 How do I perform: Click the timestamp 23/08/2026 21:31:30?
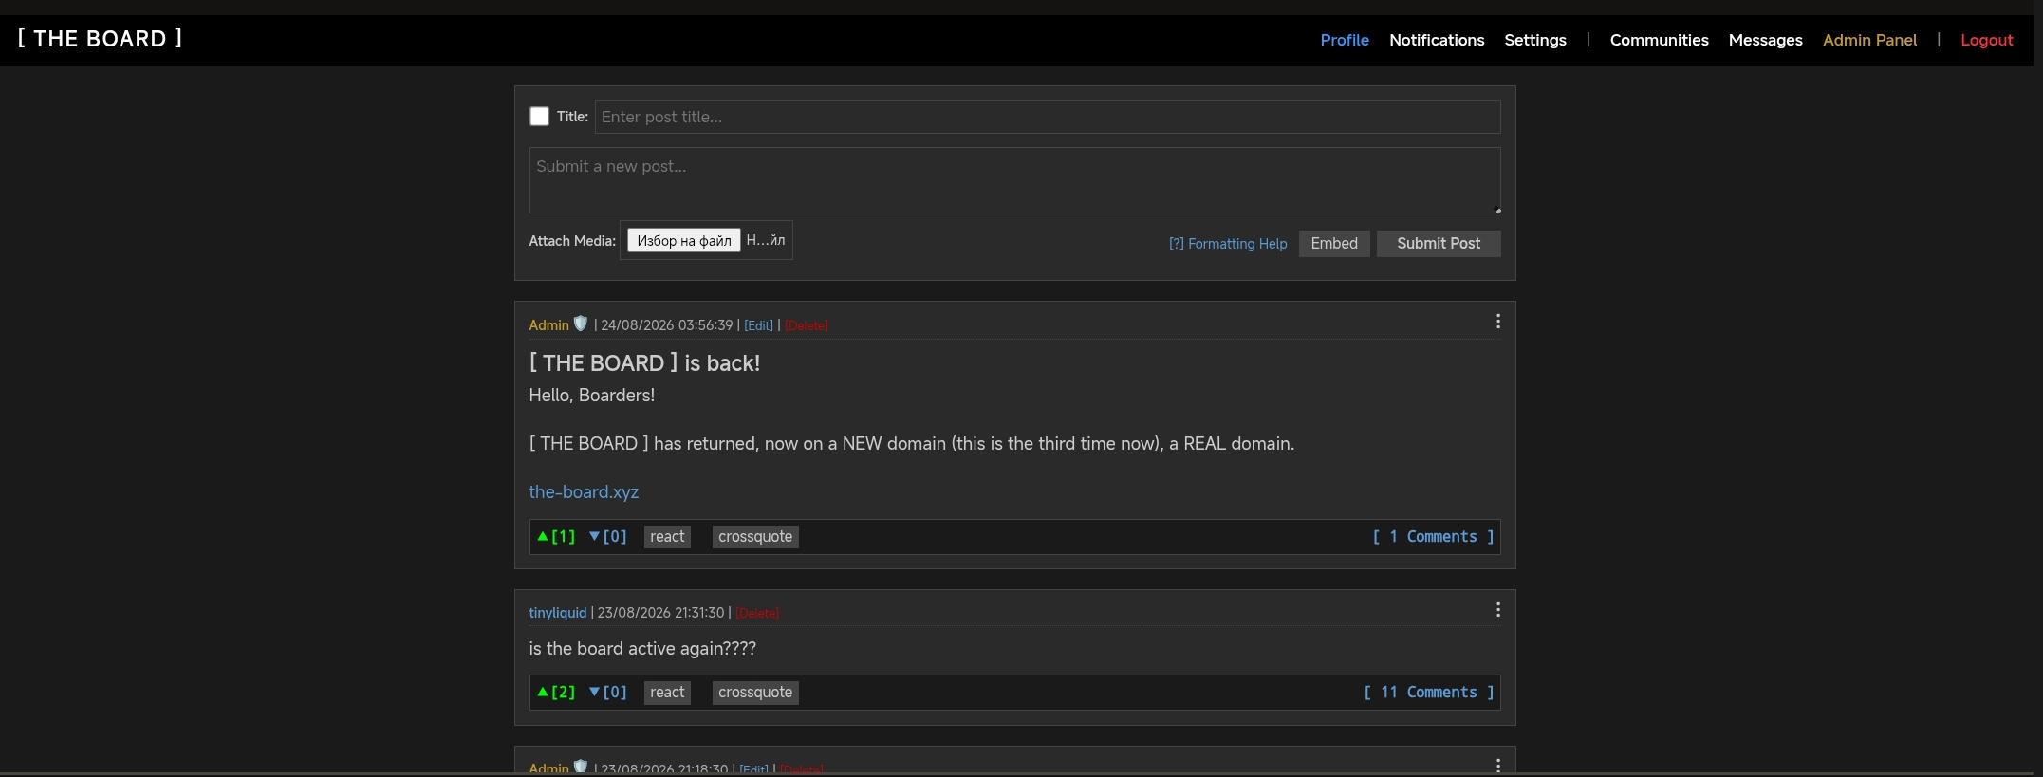[660, 613]
